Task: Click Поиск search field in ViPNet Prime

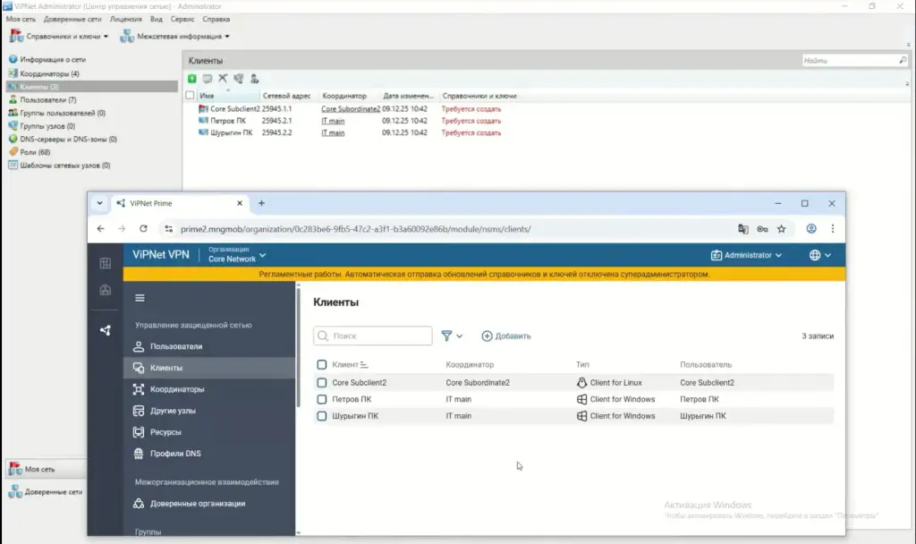Action: (373, 336)
